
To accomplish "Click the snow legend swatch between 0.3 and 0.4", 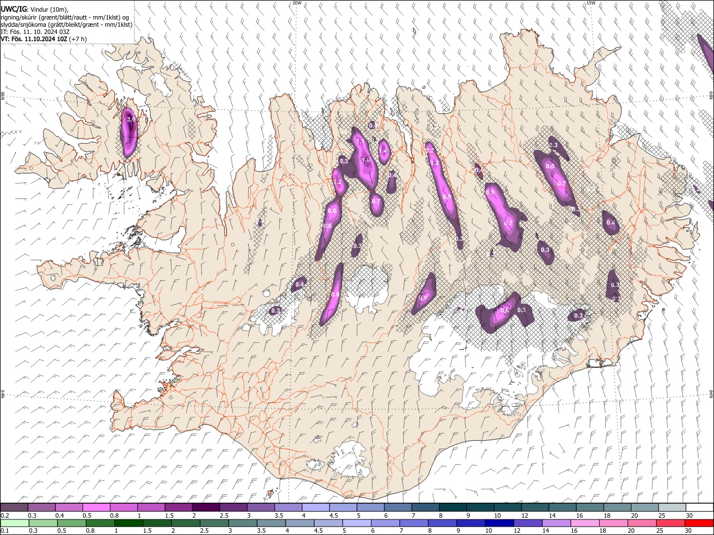I will (42, 507).
